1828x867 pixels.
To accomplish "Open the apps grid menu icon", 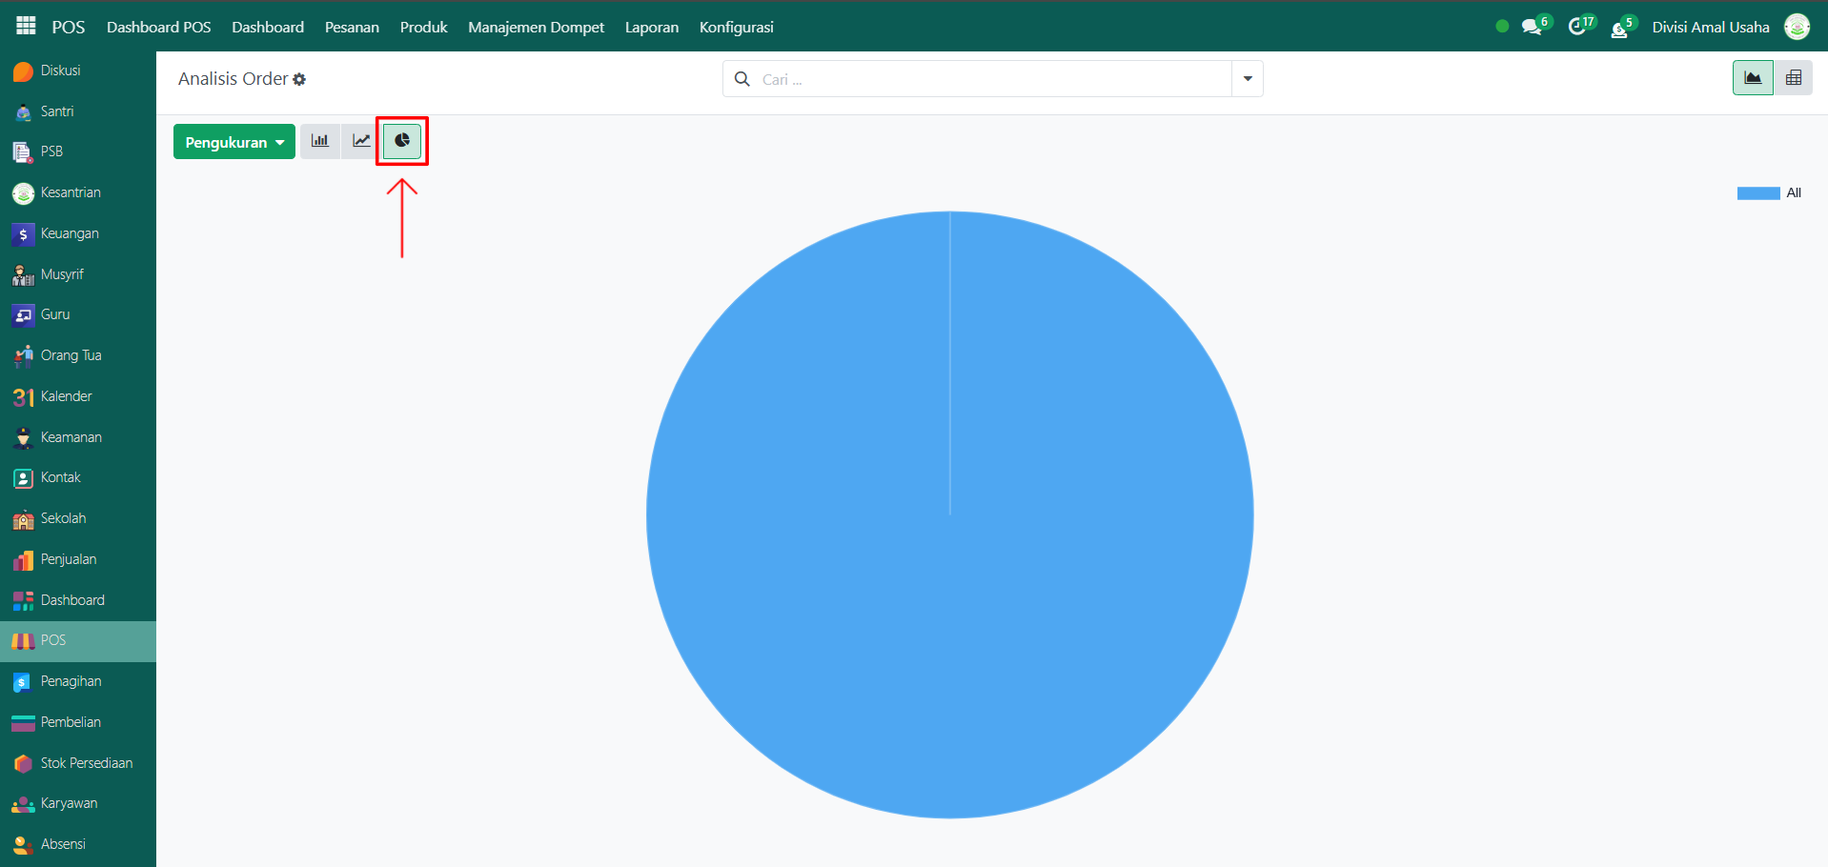I will pos(26,27).
